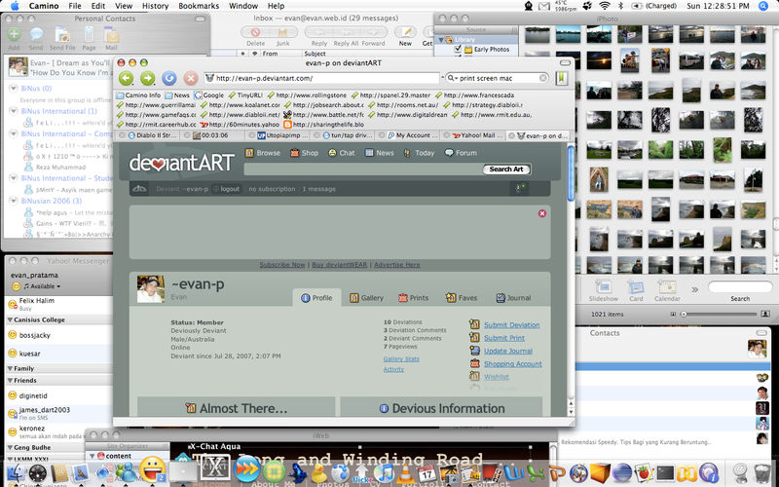Image resolution: width=779 pixels, height=487 pixels.
Task: Collapse Friends group in Yahoo Messenger
Action: (x=10, y=381)
